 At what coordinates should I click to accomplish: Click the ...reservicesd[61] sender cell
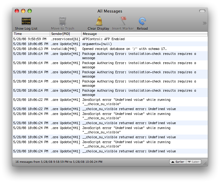65,39
